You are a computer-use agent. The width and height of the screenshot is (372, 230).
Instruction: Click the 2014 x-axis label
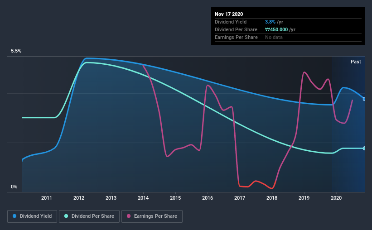[143, 198]
